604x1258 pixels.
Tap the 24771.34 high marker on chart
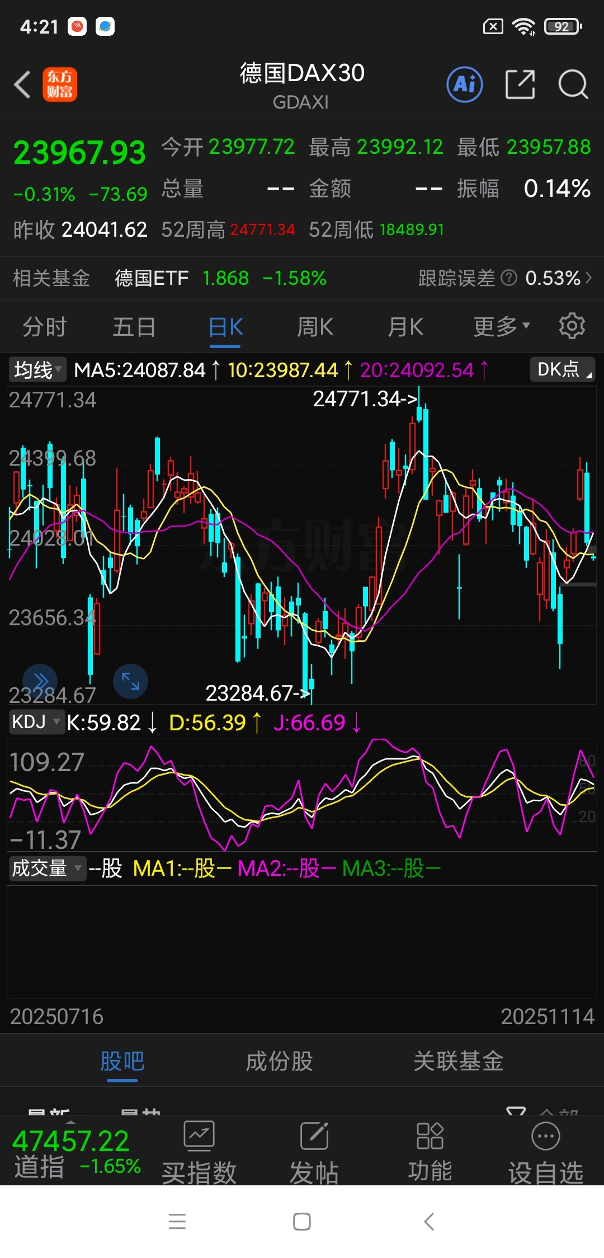click(365, 399)
